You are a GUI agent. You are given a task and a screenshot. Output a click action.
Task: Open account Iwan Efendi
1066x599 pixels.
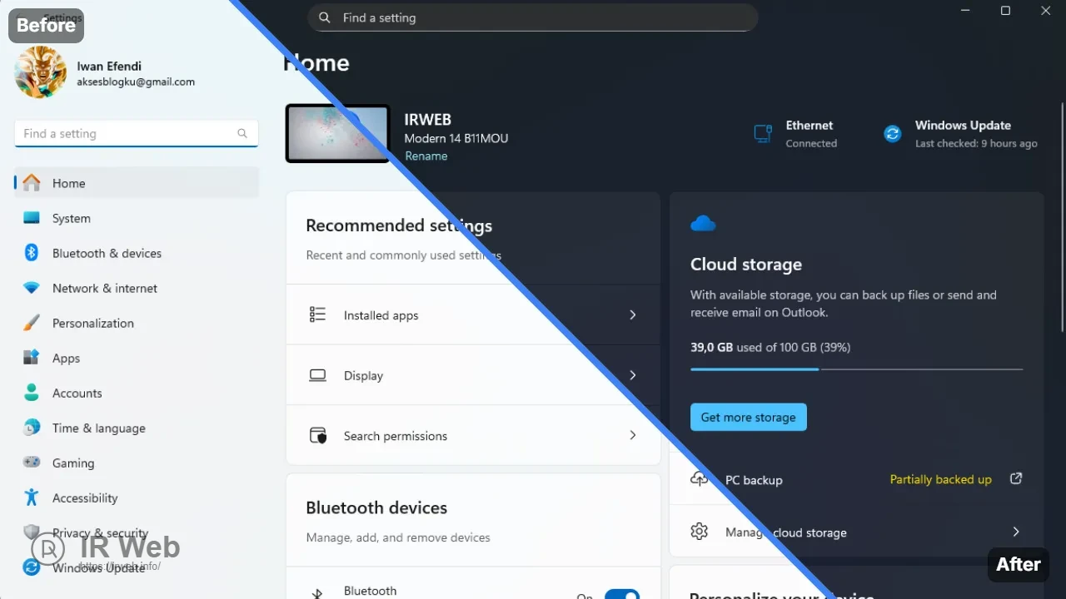pos(109,67)
